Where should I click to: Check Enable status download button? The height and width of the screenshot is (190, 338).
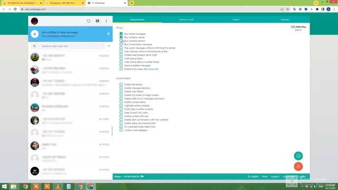[121, 123]
